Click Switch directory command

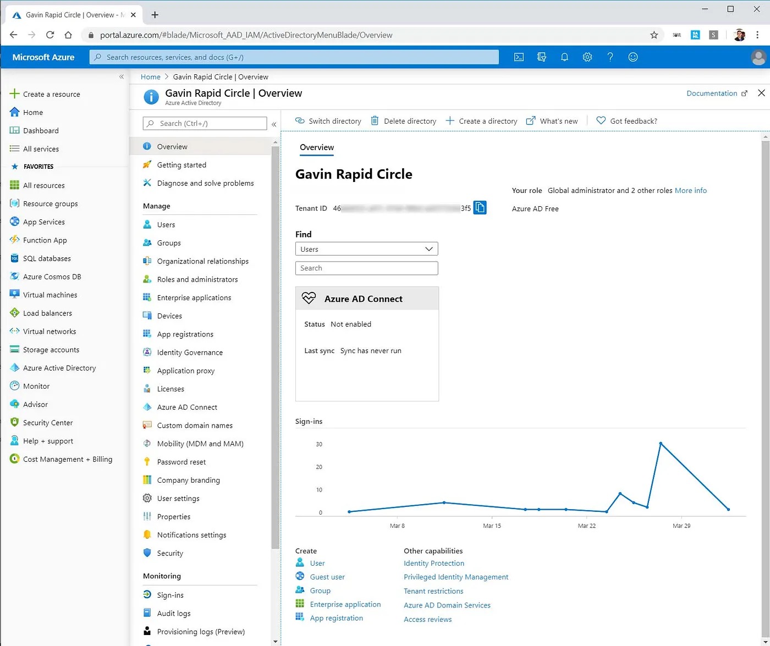click(328, 121)
